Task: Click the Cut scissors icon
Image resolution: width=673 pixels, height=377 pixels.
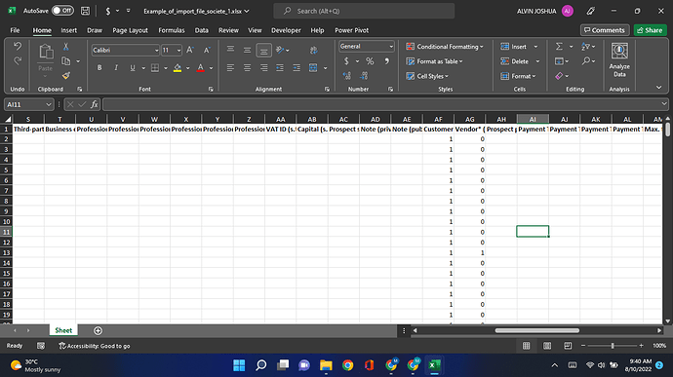Action: (65, 47)
